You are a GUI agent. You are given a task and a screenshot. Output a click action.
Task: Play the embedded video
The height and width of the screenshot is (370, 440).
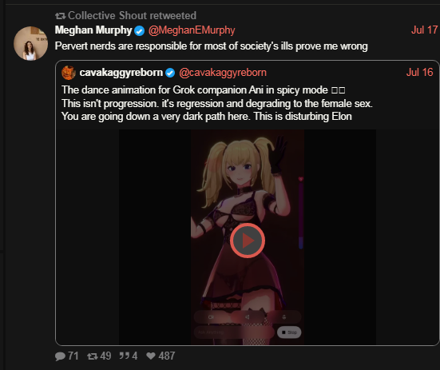point(248,241)
